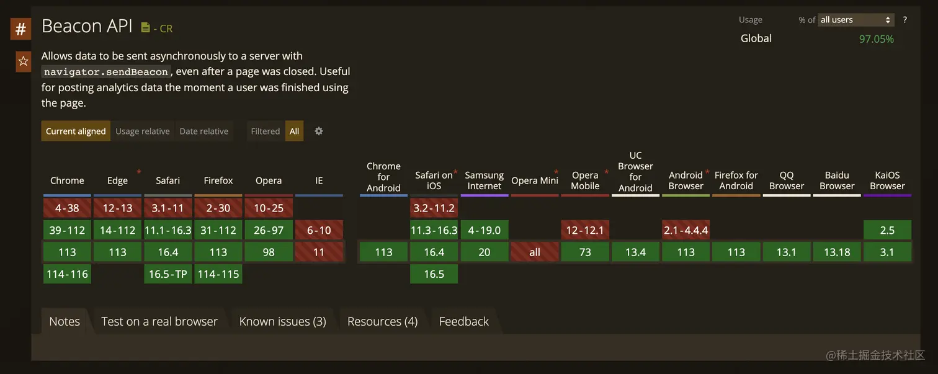Open the Notes tab
The image size is (938, 374).
(x=65, y=321)
